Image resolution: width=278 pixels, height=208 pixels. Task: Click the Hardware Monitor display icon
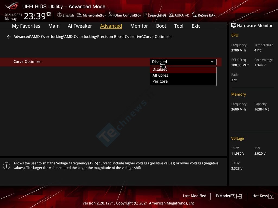(x=234, y=25)
